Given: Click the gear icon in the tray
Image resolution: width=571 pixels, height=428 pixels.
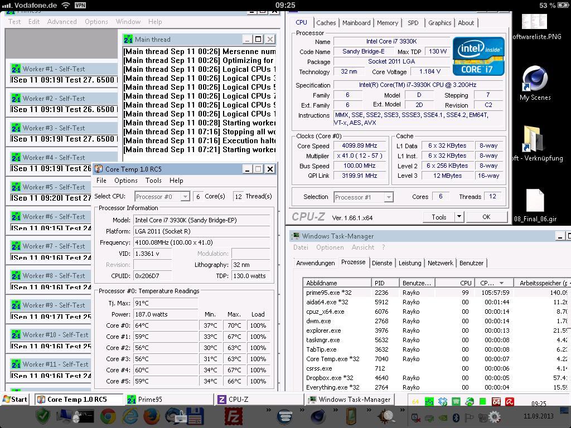Looking at the screenshot, I should click(x=494, y=417).
